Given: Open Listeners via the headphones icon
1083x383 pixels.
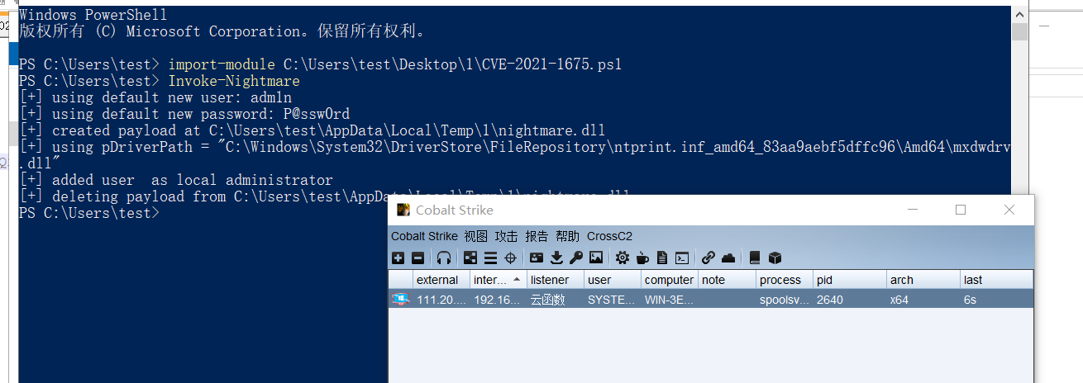Looking at the screenshot, I should [x=445, y=258].
